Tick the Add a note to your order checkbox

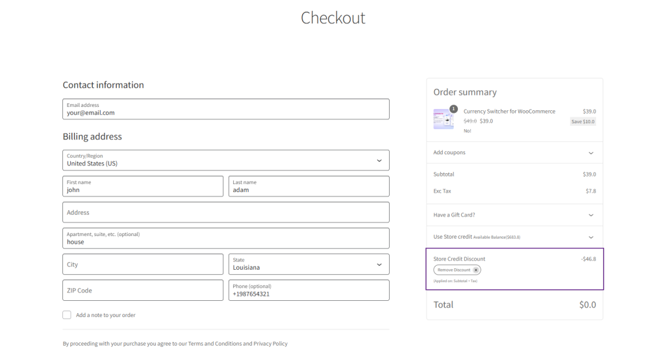[67, 315]
